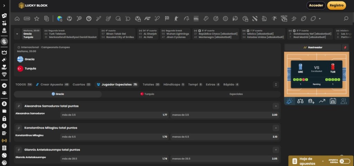Select the Turquía player specials tab
Image resolution: width=354 pixels, height=166 pixels.
pos(147,94)
